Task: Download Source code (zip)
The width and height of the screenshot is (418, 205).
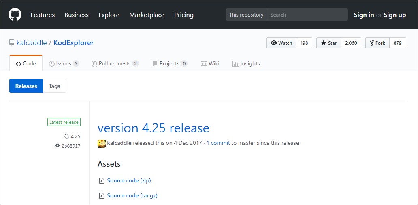Action: click(x=129, y=181)
